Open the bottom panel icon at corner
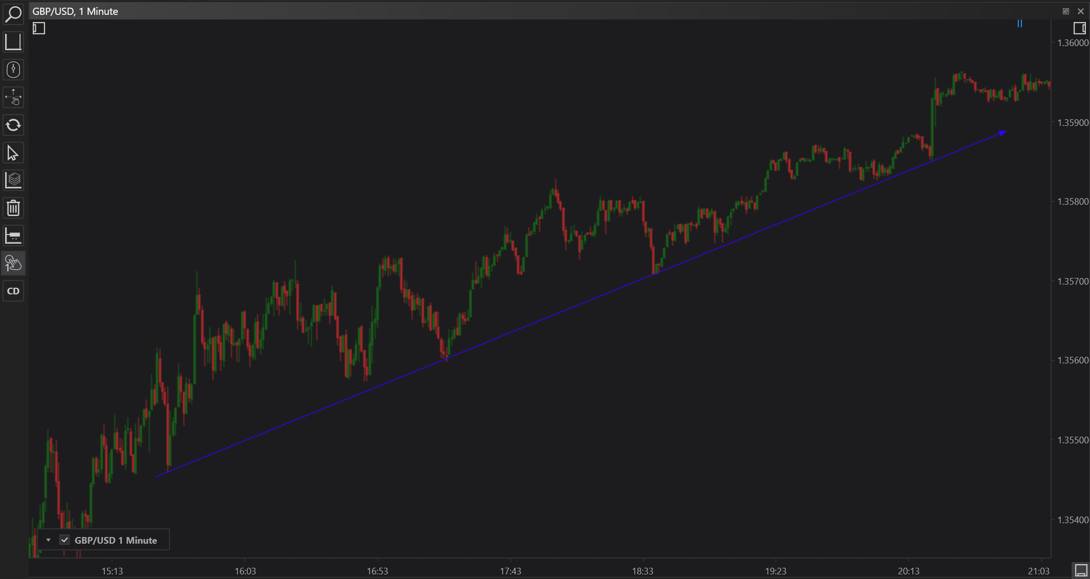The width and height of the screenshot is (1090, 579). pos(1080,570)
